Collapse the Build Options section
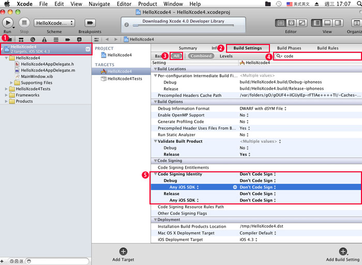This screenshot has height=265, width=362. (155, 101)
